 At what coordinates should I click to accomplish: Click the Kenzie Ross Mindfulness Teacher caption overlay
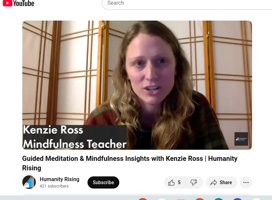pos(75,137)
